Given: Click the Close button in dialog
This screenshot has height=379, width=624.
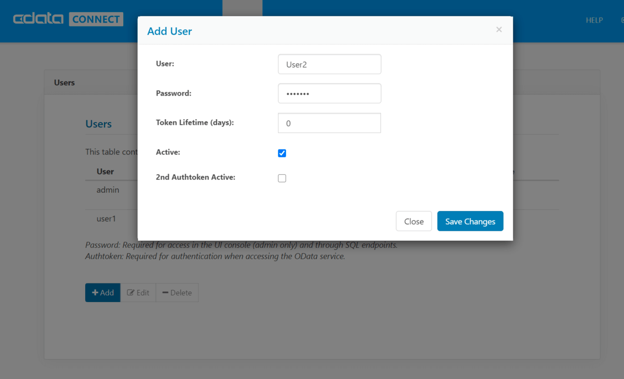Looking at the screenshot, I should [414, 221].
